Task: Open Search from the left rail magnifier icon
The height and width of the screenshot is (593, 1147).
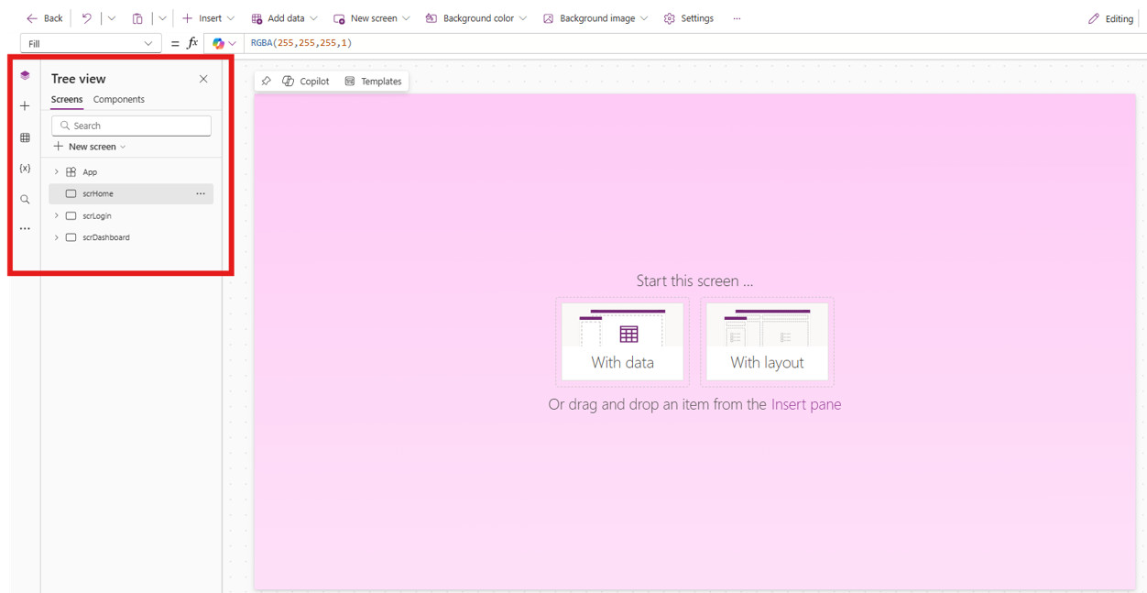Action: click(x=25, y=198)
